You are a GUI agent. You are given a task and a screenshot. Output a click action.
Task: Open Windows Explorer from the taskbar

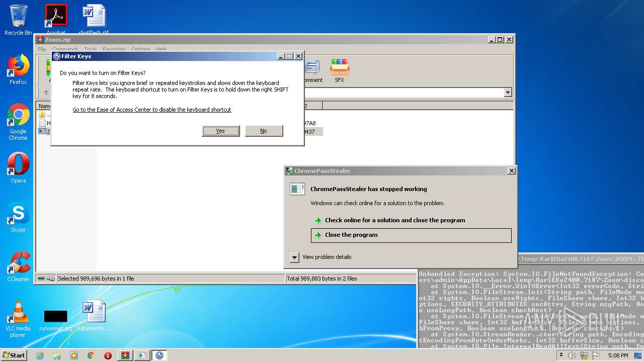[57, 355]
